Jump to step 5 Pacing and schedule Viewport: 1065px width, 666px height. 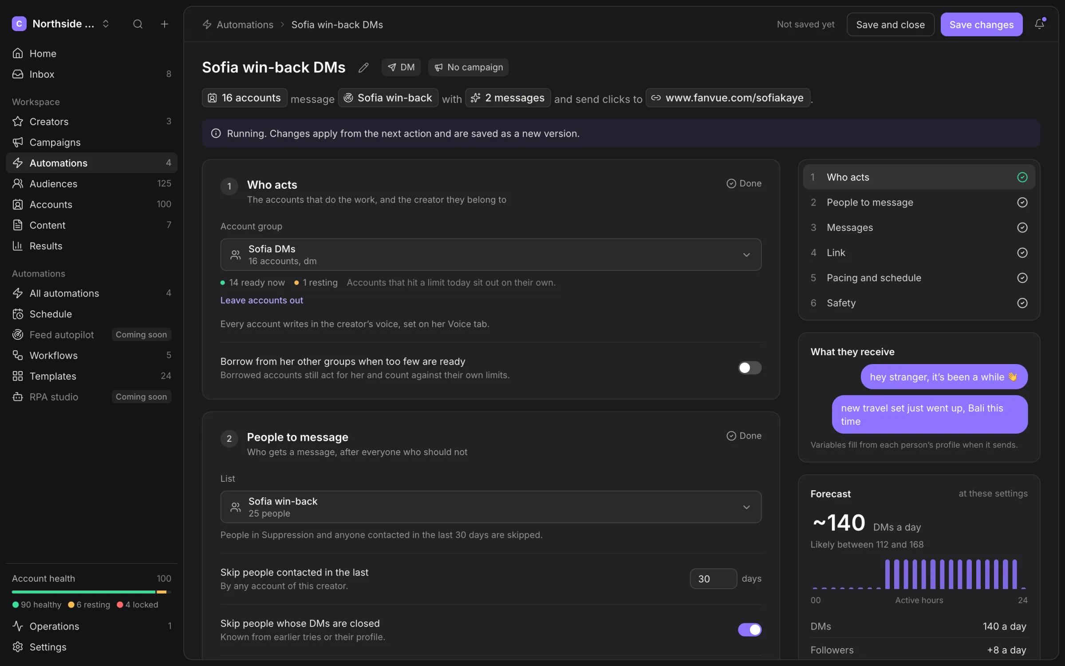point(919,278)
